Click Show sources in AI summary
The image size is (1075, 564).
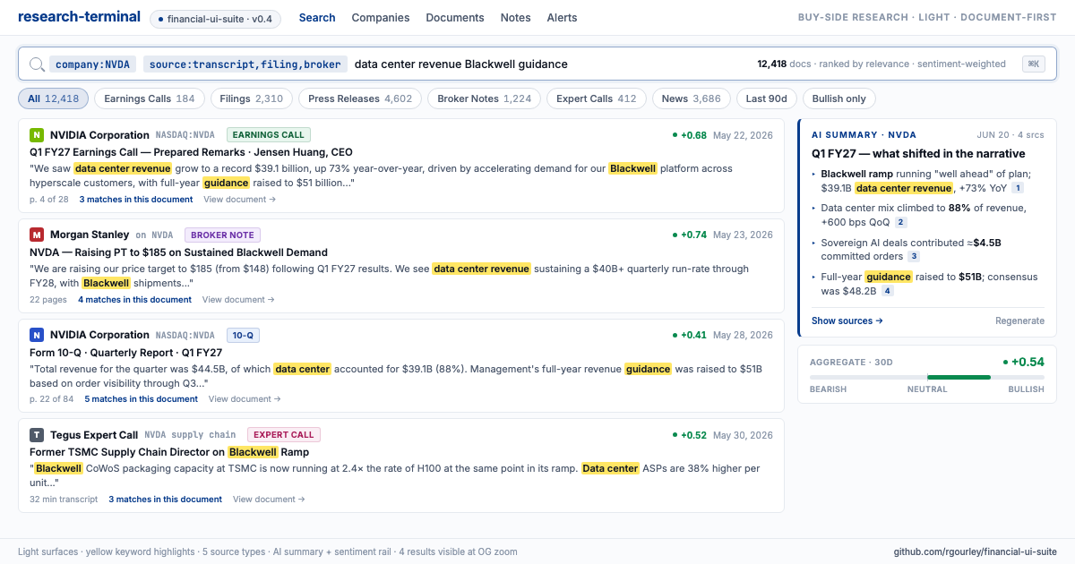point(847,320)
